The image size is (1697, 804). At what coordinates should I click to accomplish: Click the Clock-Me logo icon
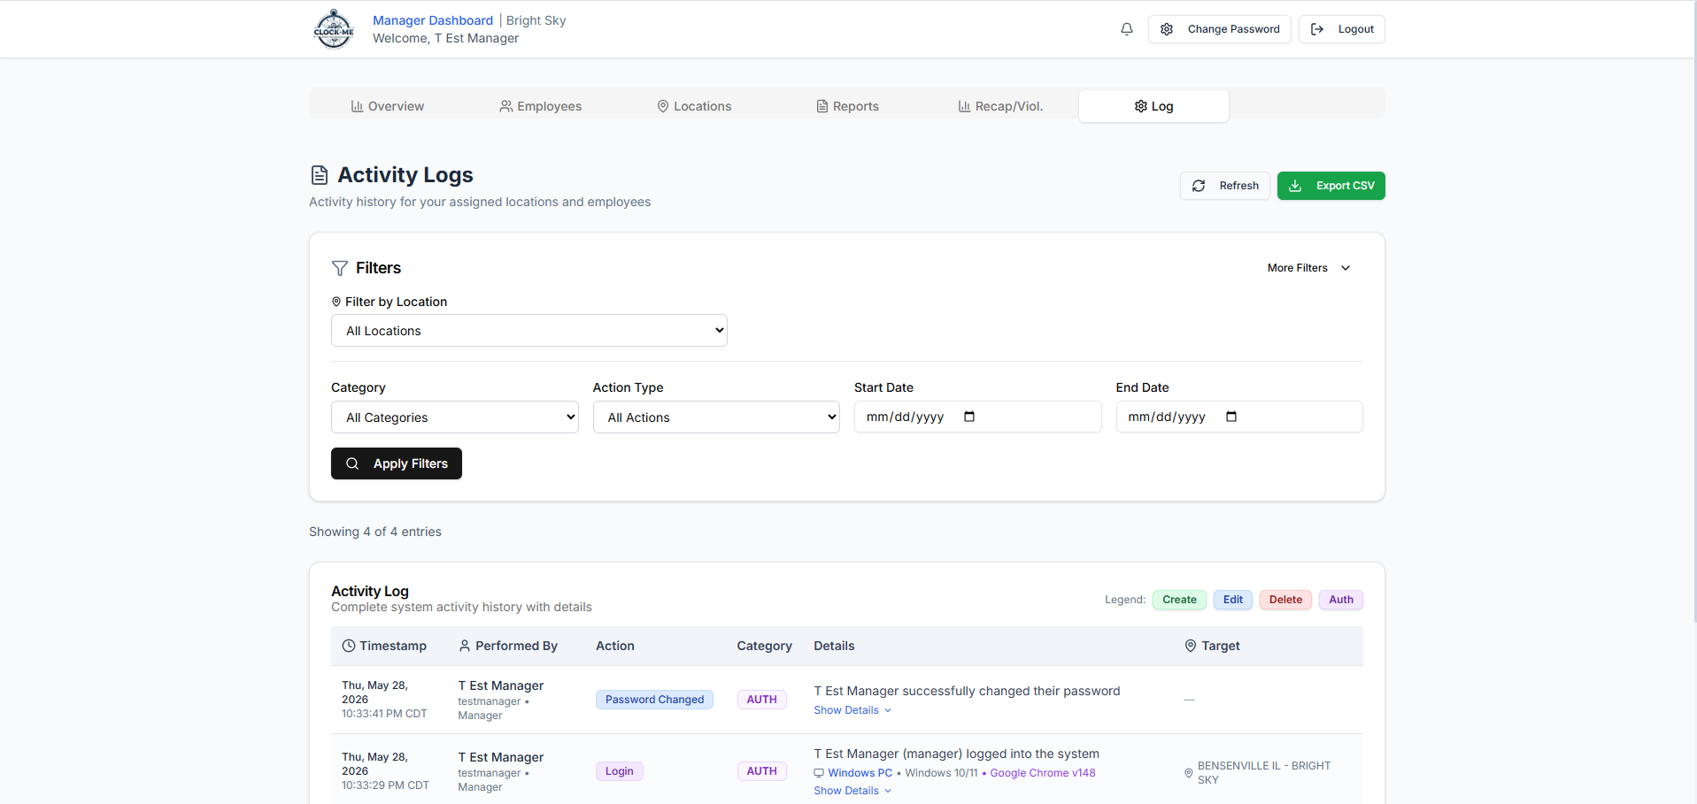pyautogui.click(x=334, y=29)
